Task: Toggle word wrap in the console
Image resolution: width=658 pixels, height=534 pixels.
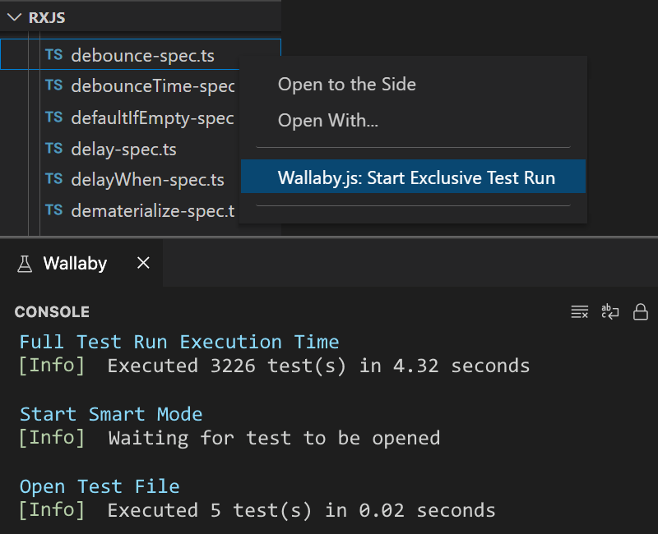Action: click(x=609, y=311)
